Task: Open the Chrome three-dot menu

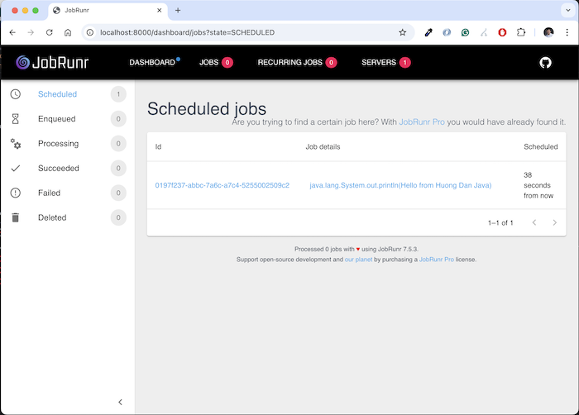Action: 567,32
